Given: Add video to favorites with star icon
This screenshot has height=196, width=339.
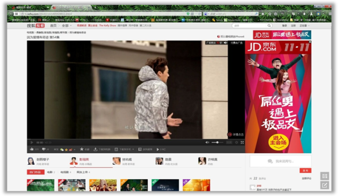Looking at the screenshot, I should [82, 149].
